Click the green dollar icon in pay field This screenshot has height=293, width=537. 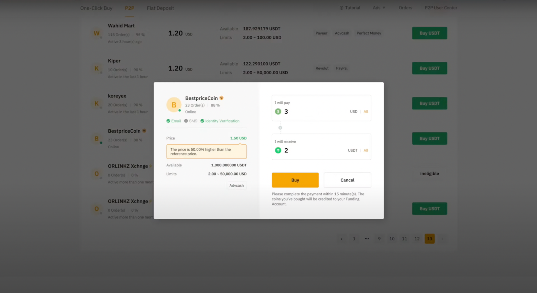point(278,112)
